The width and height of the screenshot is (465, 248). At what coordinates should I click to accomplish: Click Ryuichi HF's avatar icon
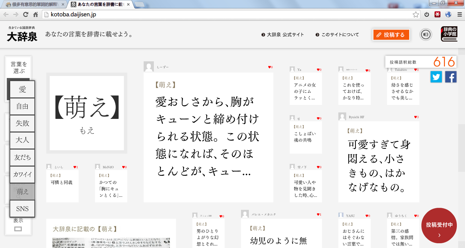point(342,117)
